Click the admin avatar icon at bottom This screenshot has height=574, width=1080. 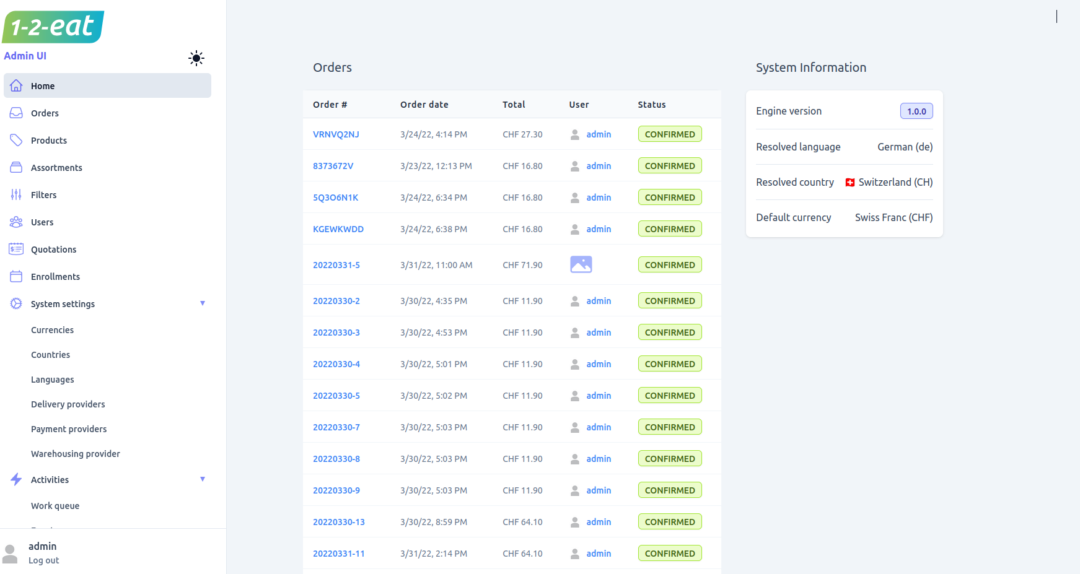[x=10, y=554]
